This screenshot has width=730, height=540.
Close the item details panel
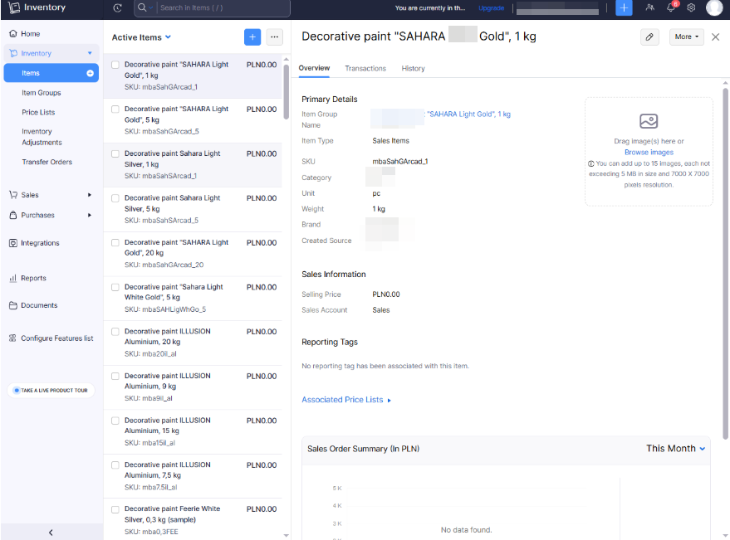[715, 37]
